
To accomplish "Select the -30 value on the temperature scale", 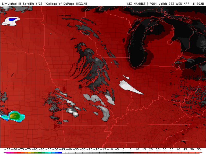I will click(82, 149).
